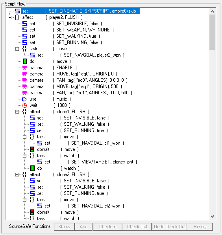Click the set icon for SET_CINEMATIC_SKIPSCRIPT
The height and width of the screenshot is (235, 222).
(x=17, y=11)
